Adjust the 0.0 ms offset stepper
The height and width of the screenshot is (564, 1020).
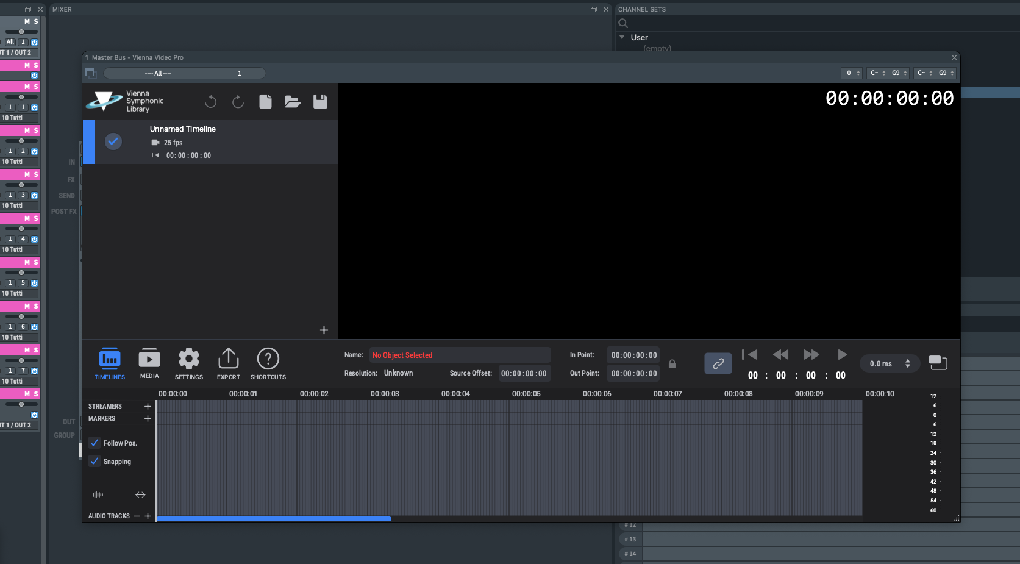(907, 363)
